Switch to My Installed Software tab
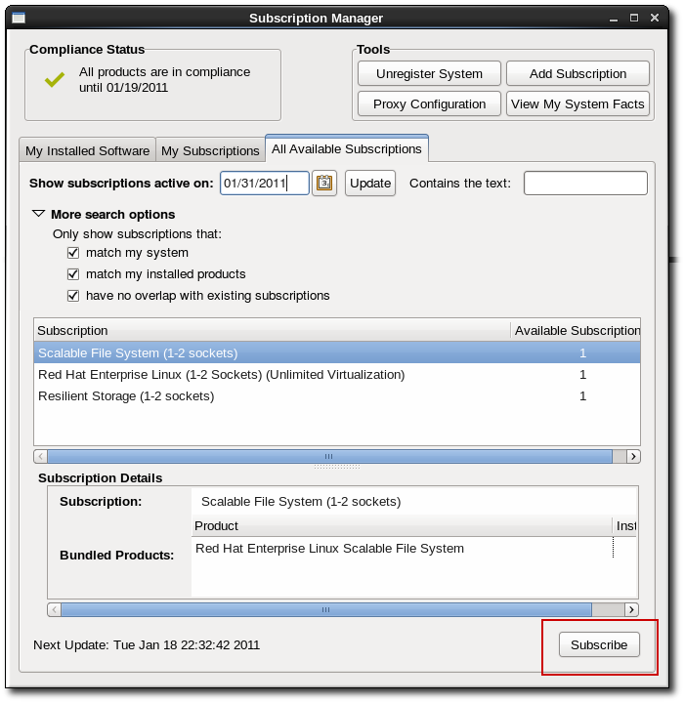 (88, 150)
